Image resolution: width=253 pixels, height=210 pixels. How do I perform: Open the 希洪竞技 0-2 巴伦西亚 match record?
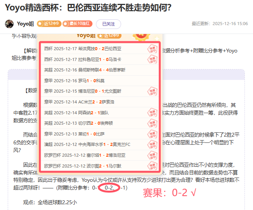point(83,49)
